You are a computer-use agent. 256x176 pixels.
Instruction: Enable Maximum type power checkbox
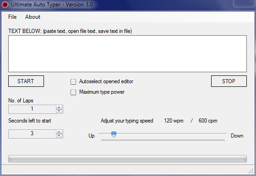pos(73,92)
